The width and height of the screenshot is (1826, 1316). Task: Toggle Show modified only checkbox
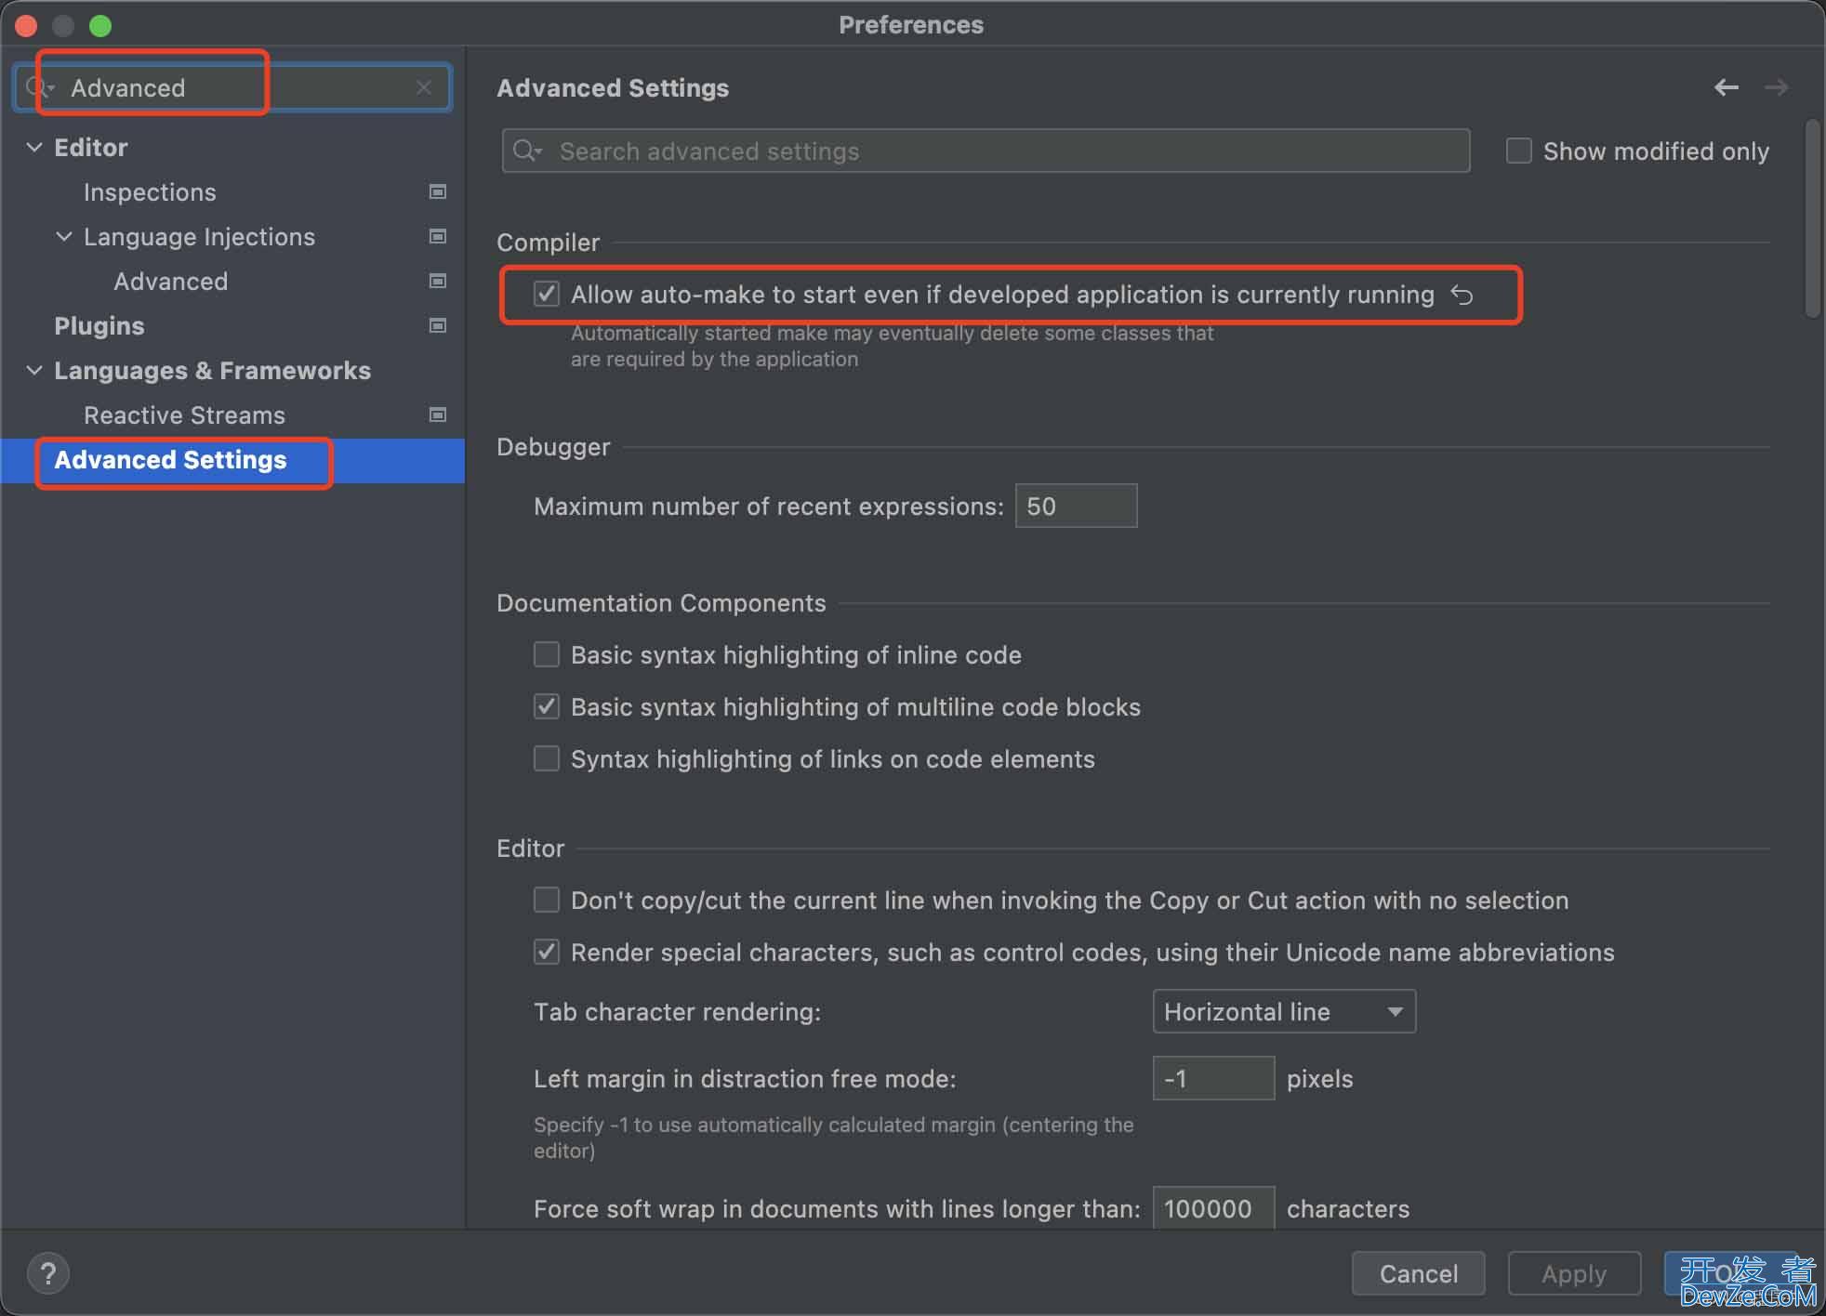tap(1518, 151)
